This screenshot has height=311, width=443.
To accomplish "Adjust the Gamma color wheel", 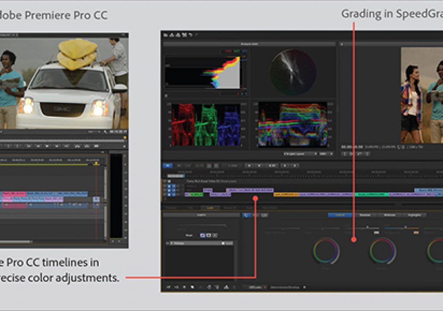I will click(382, 251).
